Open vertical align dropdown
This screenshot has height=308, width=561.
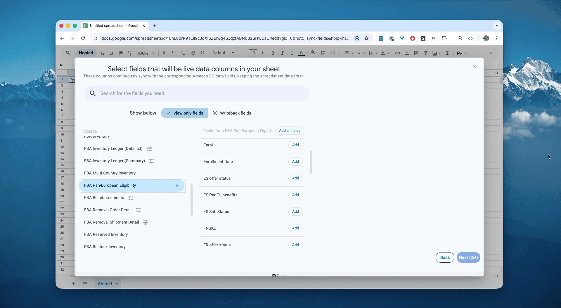[361, 53]
